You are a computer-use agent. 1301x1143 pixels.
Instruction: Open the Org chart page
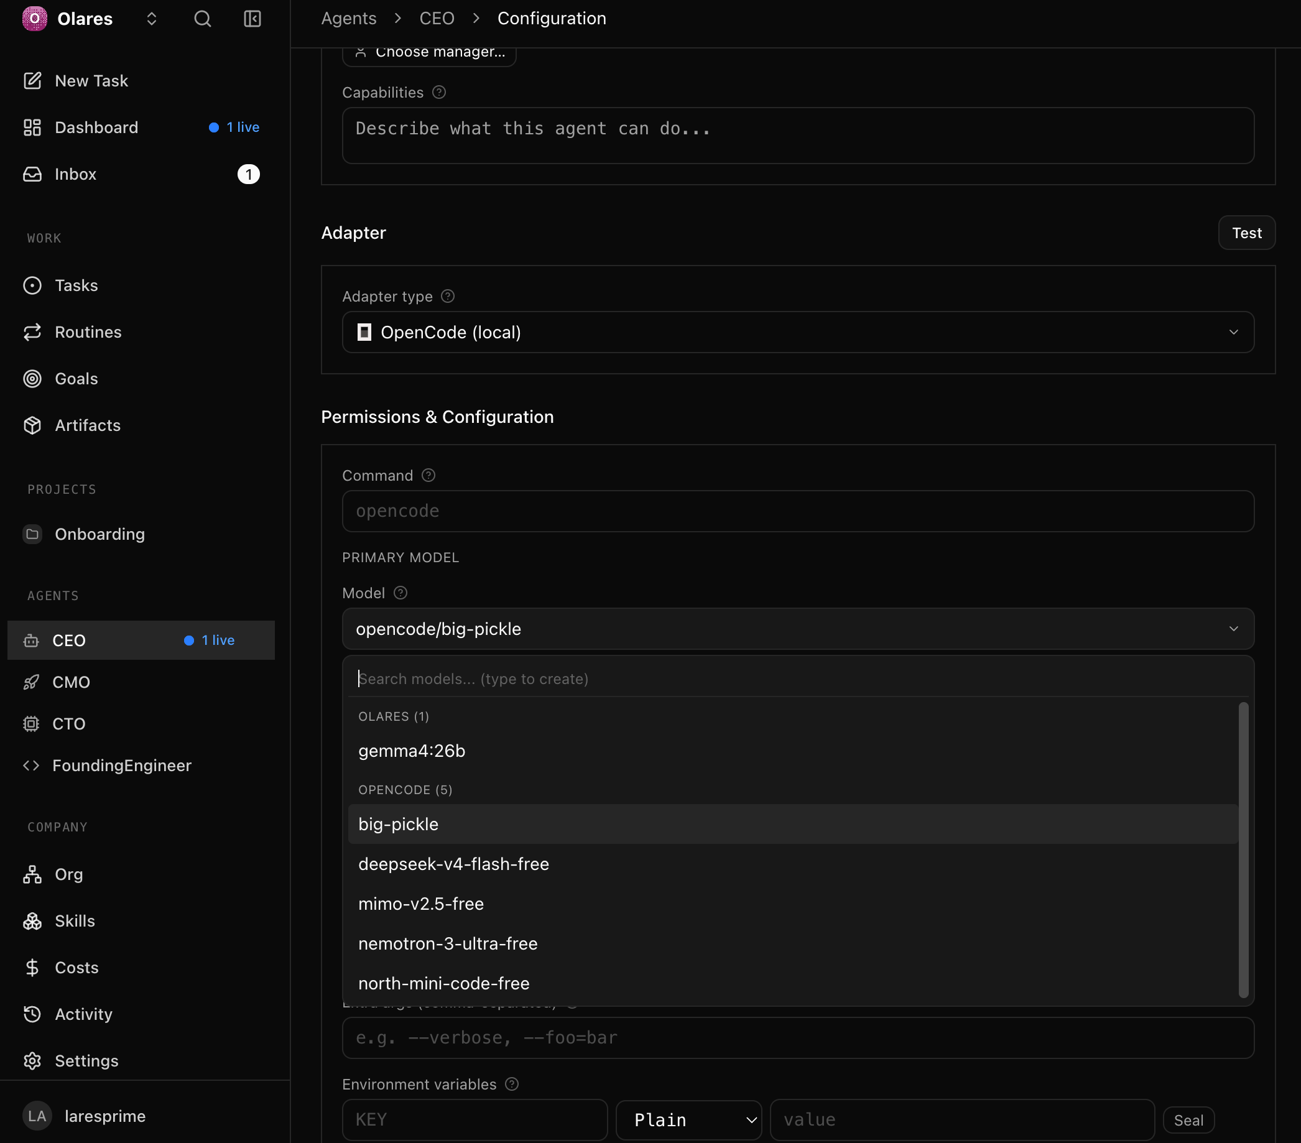141,874
